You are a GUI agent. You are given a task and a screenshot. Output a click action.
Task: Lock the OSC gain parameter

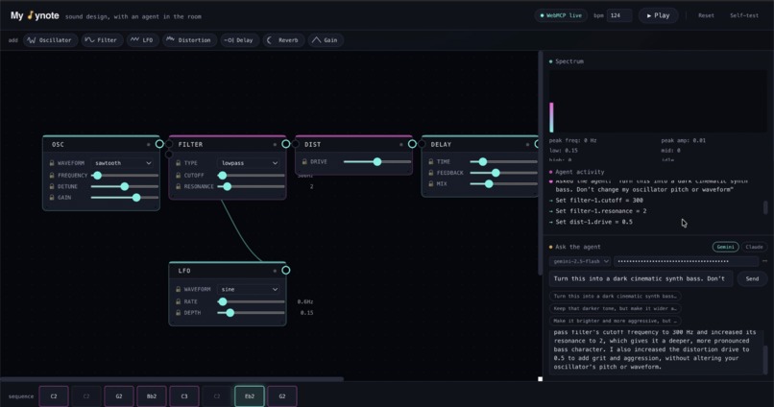click(x=52, y=198)
